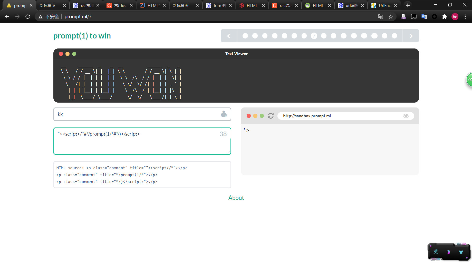Screen dimensions: 472x277
Task: Go to the previous level arrow
Action: tap(229, 36)
